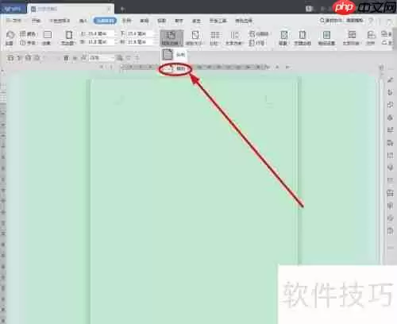The image size is (397, 324).
Task: Click the 主题 theme icon
Action: [10, 37]
